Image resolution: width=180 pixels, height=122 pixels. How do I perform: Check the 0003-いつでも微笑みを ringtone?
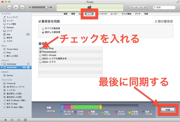[x=40, y=59]
